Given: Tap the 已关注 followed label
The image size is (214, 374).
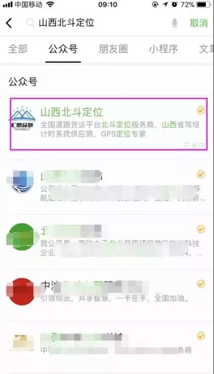Looking at the screenshot, I should click(194, 145).
